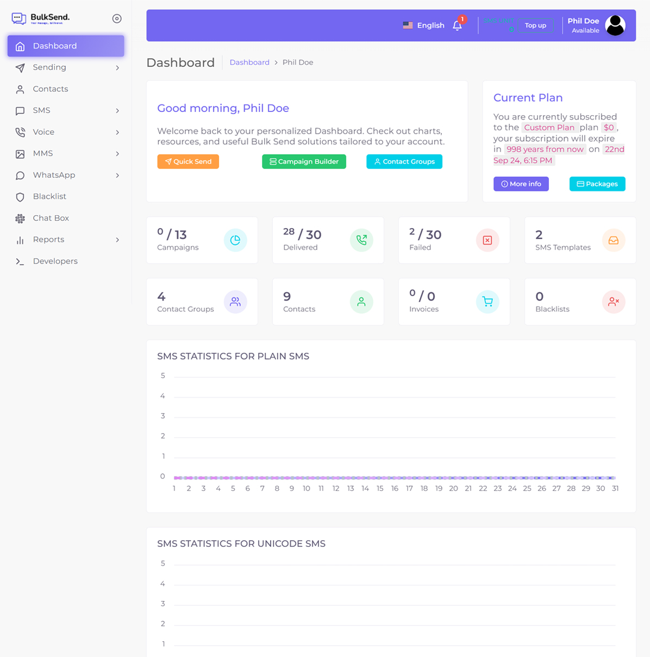Click the WhatsApp icon in the sidebar

click(x=20, y=175)
